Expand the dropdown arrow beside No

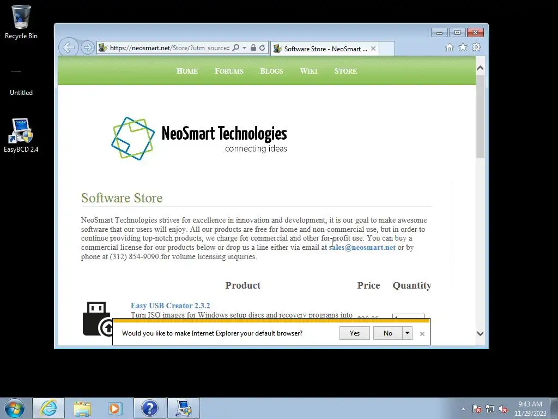[x=407, y=333]
